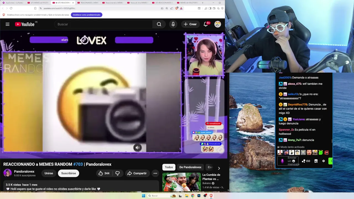Start voice search with the microphone icon
354x199 pixels.
click(x=173, y=24)
